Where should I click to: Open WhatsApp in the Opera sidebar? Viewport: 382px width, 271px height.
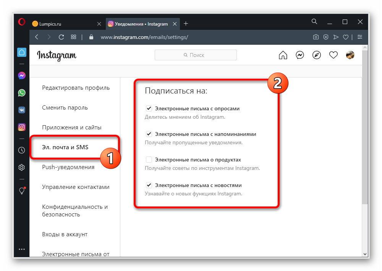click(22, 93)
